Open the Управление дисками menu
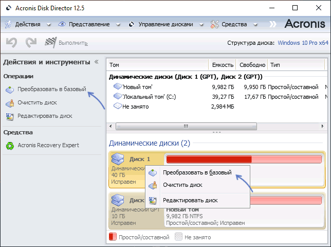 click(165, 25)
